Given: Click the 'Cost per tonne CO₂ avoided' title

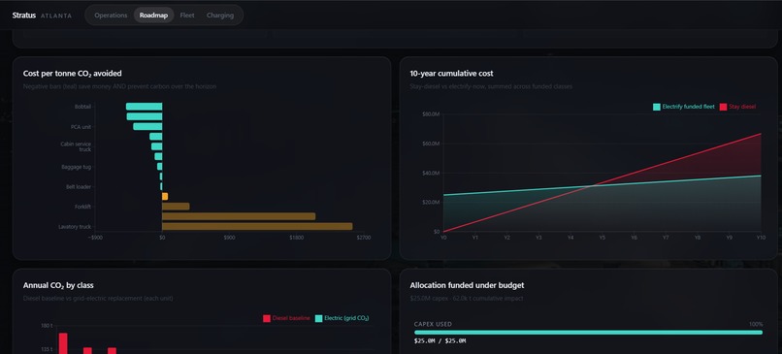Looking at the screenshot, I should point(73,74).
